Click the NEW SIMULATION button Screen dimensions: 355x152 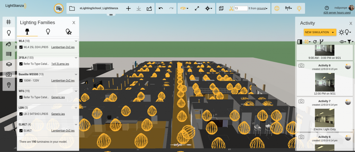click(320, 32)
